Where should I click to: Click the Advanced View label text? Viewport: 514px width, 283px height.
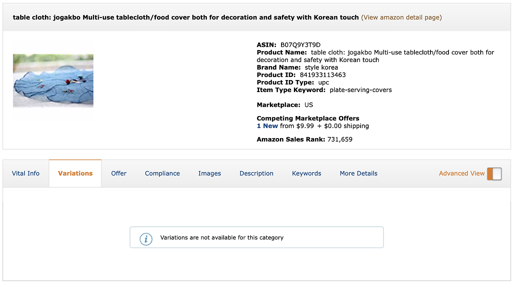pyautogui.click(x=461, y=173)
